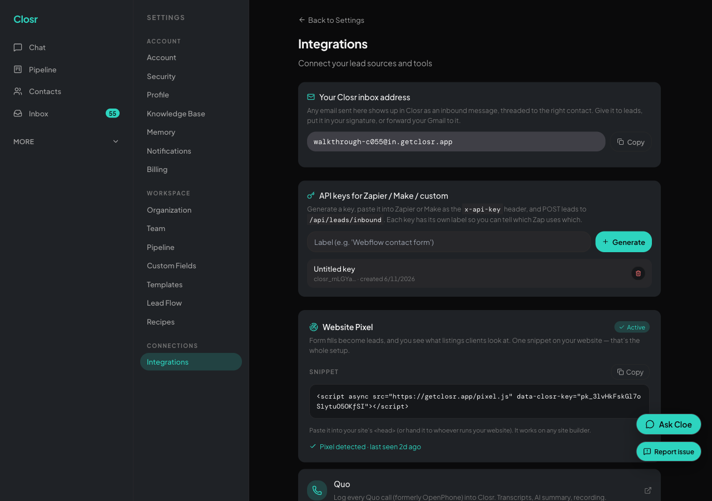Click the Contacts people icon
The height and width of the screenshot is (501, 712).
(18, 91)
